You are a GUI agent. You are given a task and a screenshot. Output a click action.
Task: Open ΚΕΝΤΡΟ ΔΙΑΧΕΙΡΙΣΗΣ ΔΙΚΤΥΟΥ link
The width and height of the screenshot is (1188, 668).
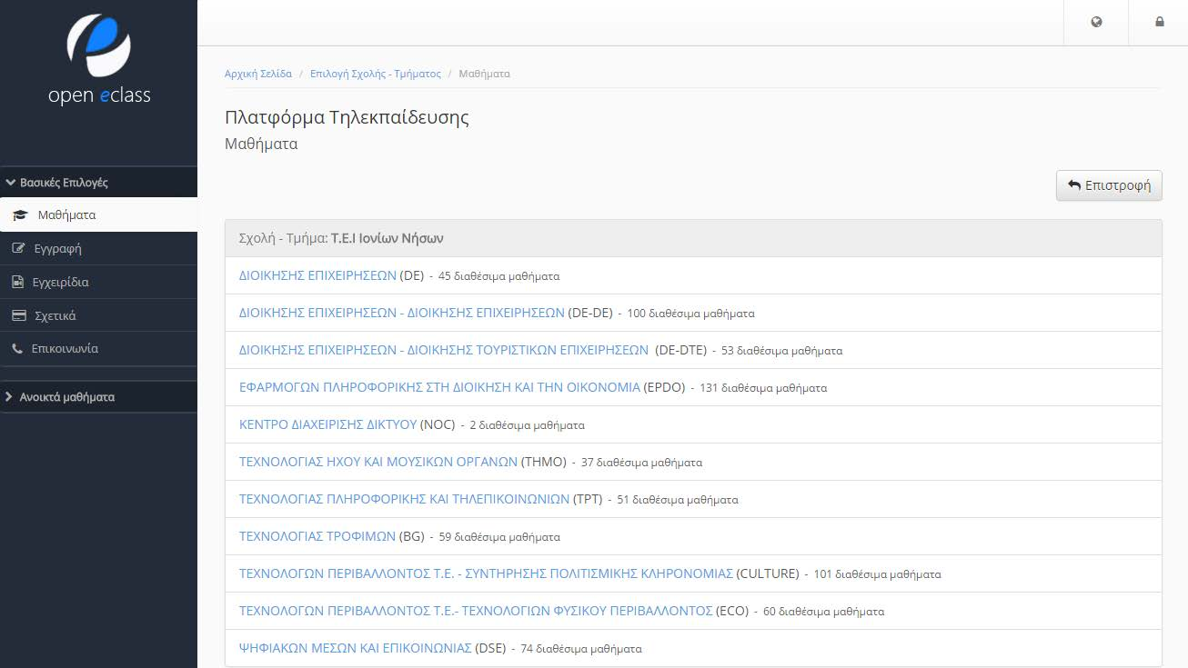[x=327, y=424]
